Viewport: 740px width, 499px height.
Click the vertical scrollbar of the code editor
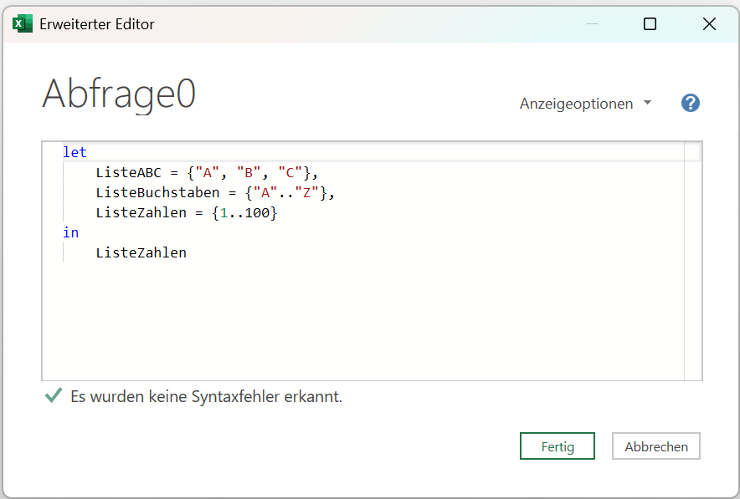click(692, 261)
